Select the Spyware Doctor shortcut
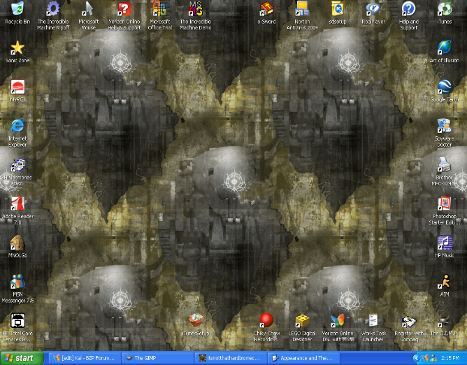This screenshot has width=467, height=365. [x=445, y=126]
